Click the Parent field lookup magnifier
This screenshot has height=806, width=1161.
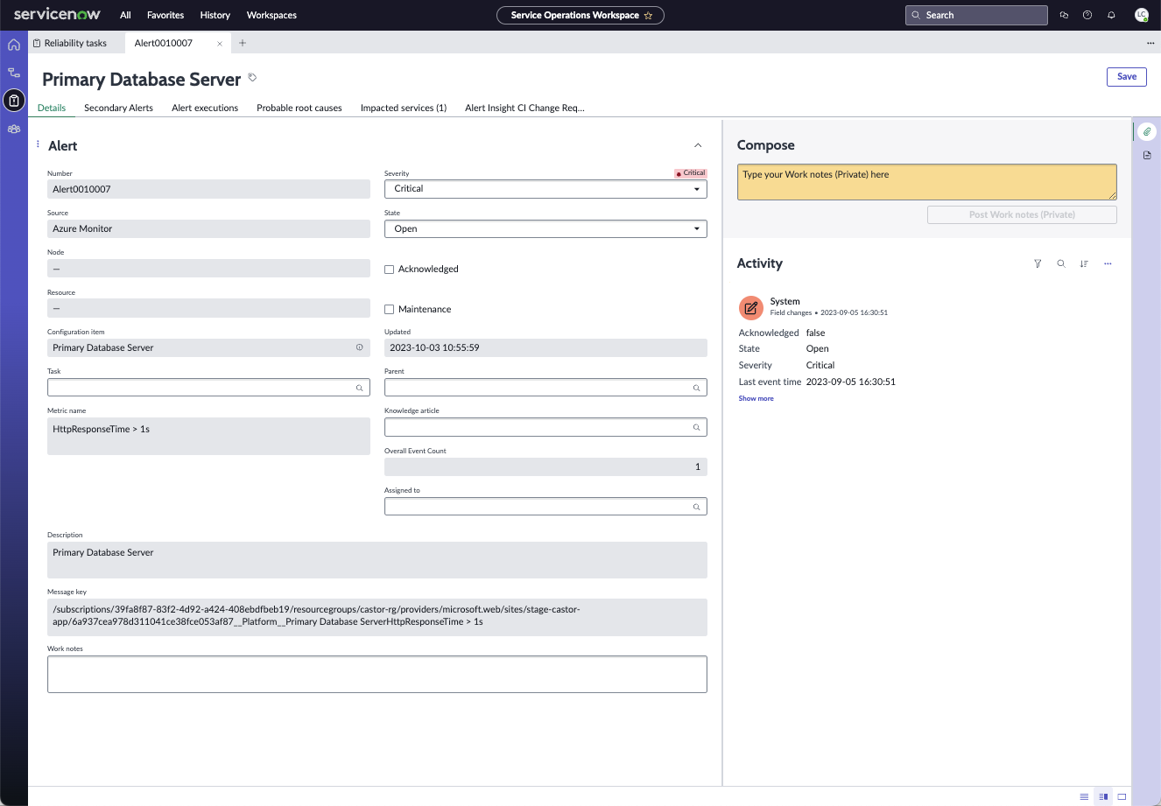point(696,388)
